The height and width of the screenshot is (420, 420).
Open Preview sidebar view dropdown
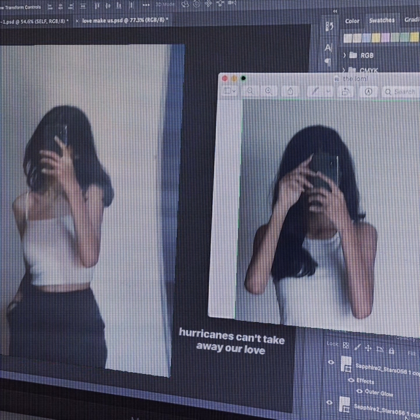coord(229,90)
